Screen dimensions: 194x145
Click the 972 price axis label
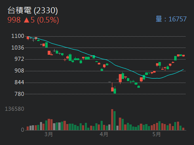click(x=19, y=59)
